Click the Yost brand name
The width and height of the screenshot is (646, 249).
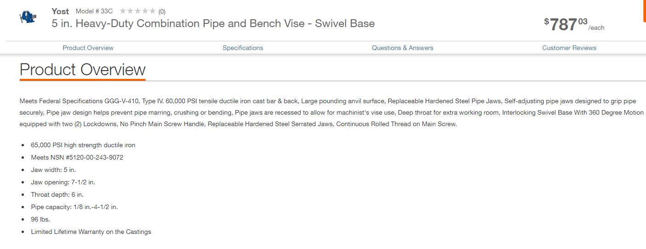tap(60, 11)
